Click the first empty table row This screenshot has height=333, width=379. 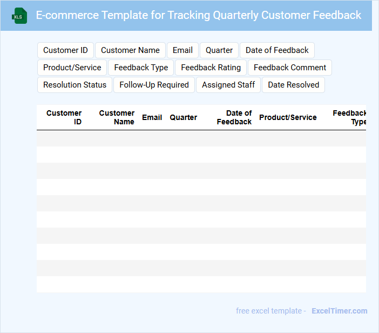coord(201,138)
